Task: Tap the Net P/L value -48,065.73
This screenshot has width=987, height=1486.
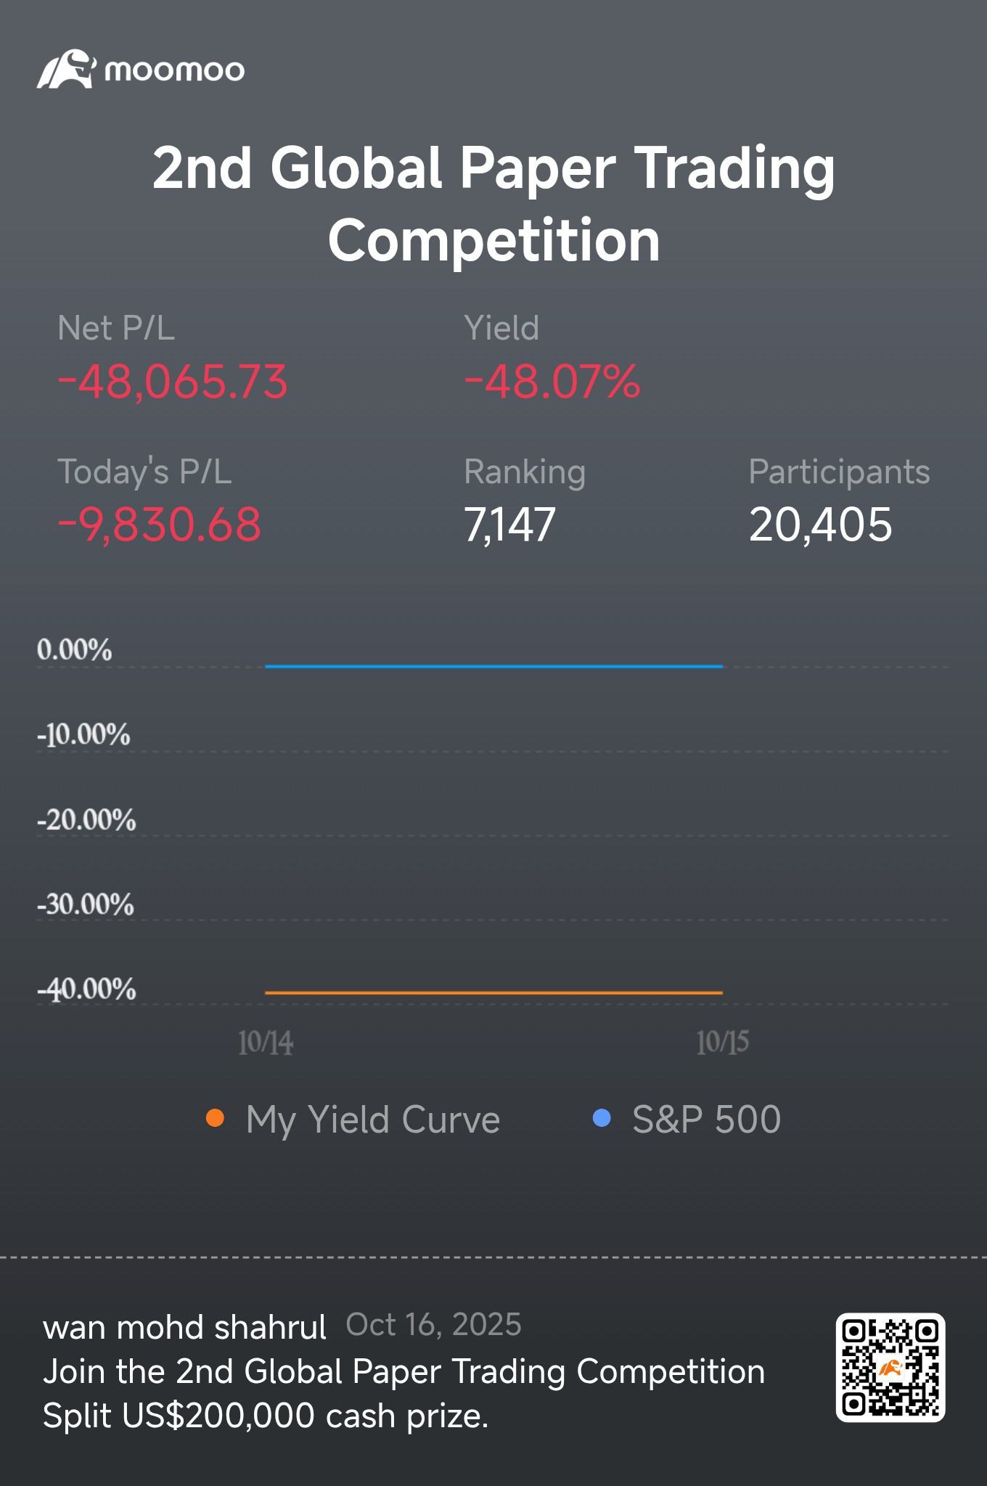Action: [173, 382]
